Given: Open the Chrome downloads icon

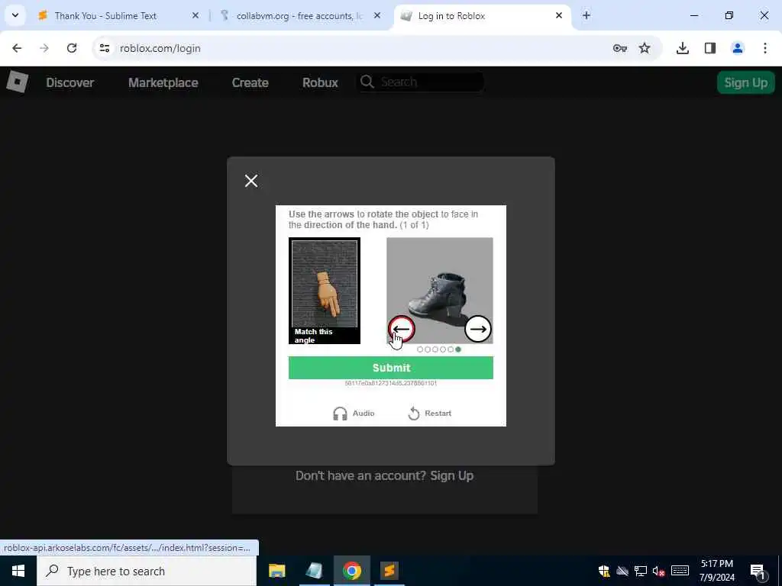Looking at the screenshot, I should point(683,48).
